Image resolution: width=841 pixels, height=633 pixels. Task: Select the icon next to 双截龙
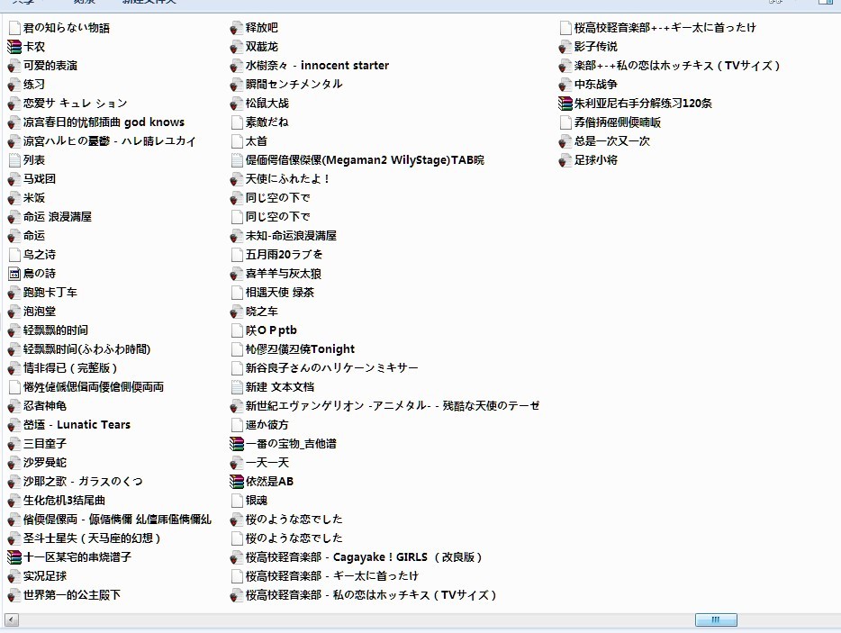(x=237, y=47)
